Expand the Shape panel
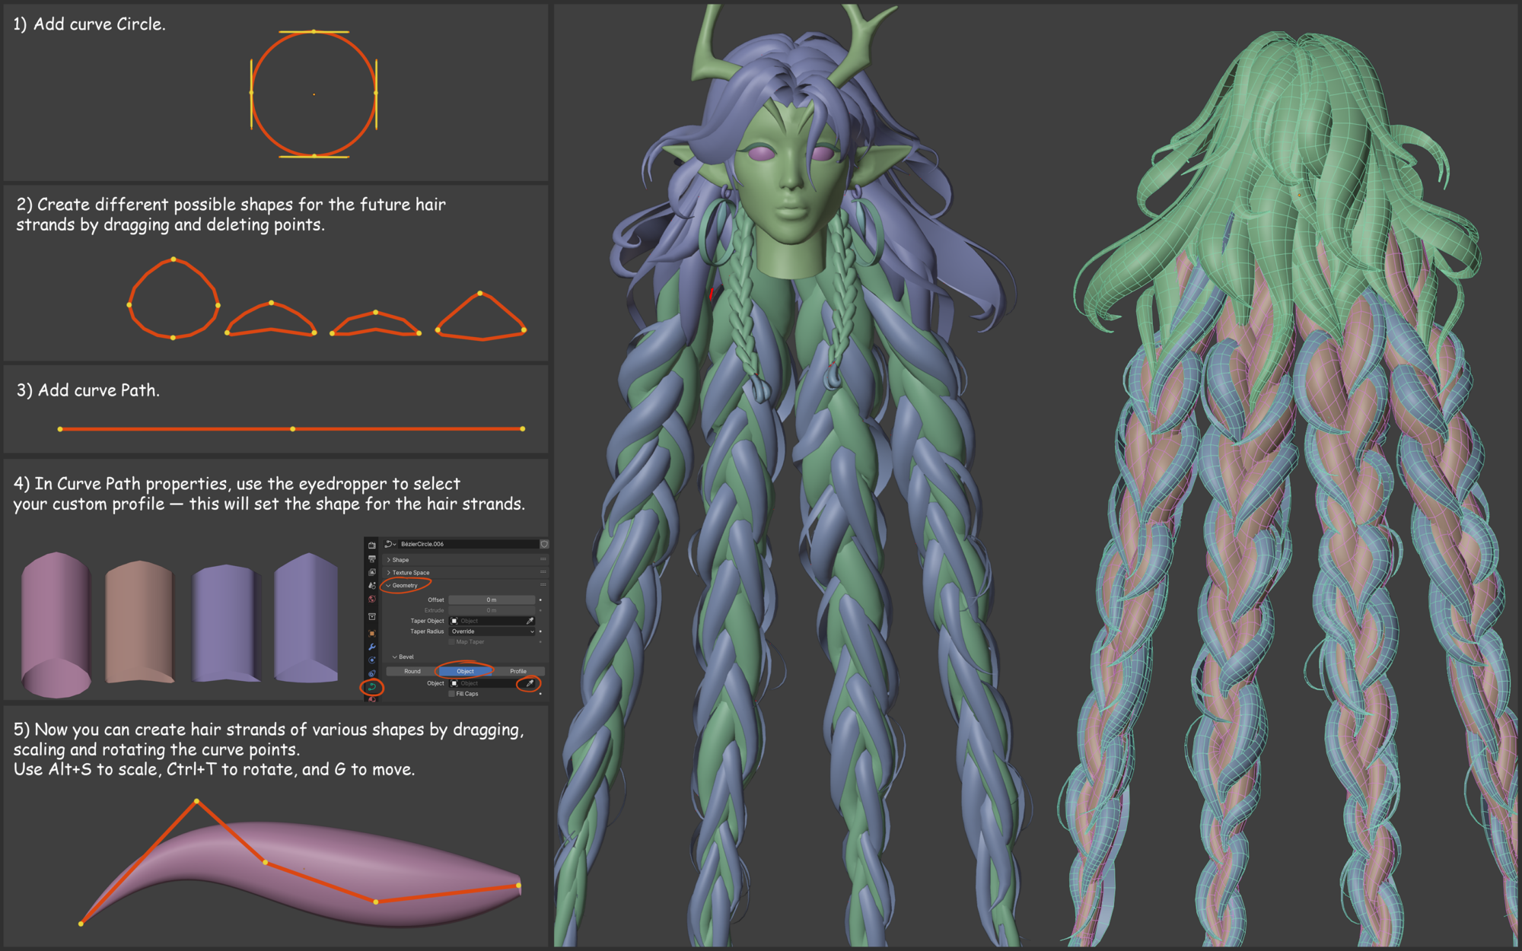Viewport: 1522px width, 951px height. (x=400, y=560)
